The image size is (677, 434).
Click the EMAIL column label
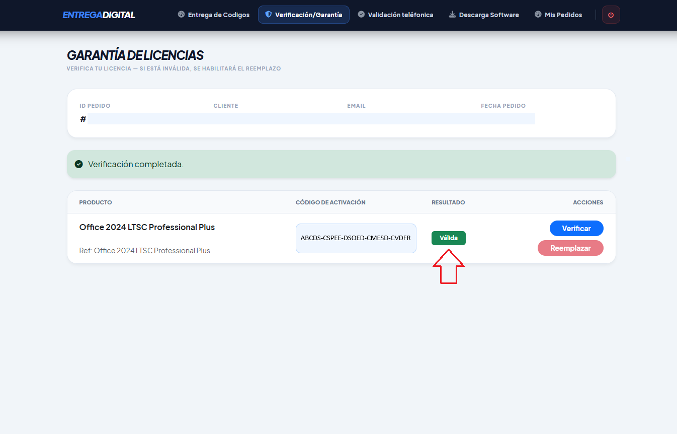pos(356,106)
